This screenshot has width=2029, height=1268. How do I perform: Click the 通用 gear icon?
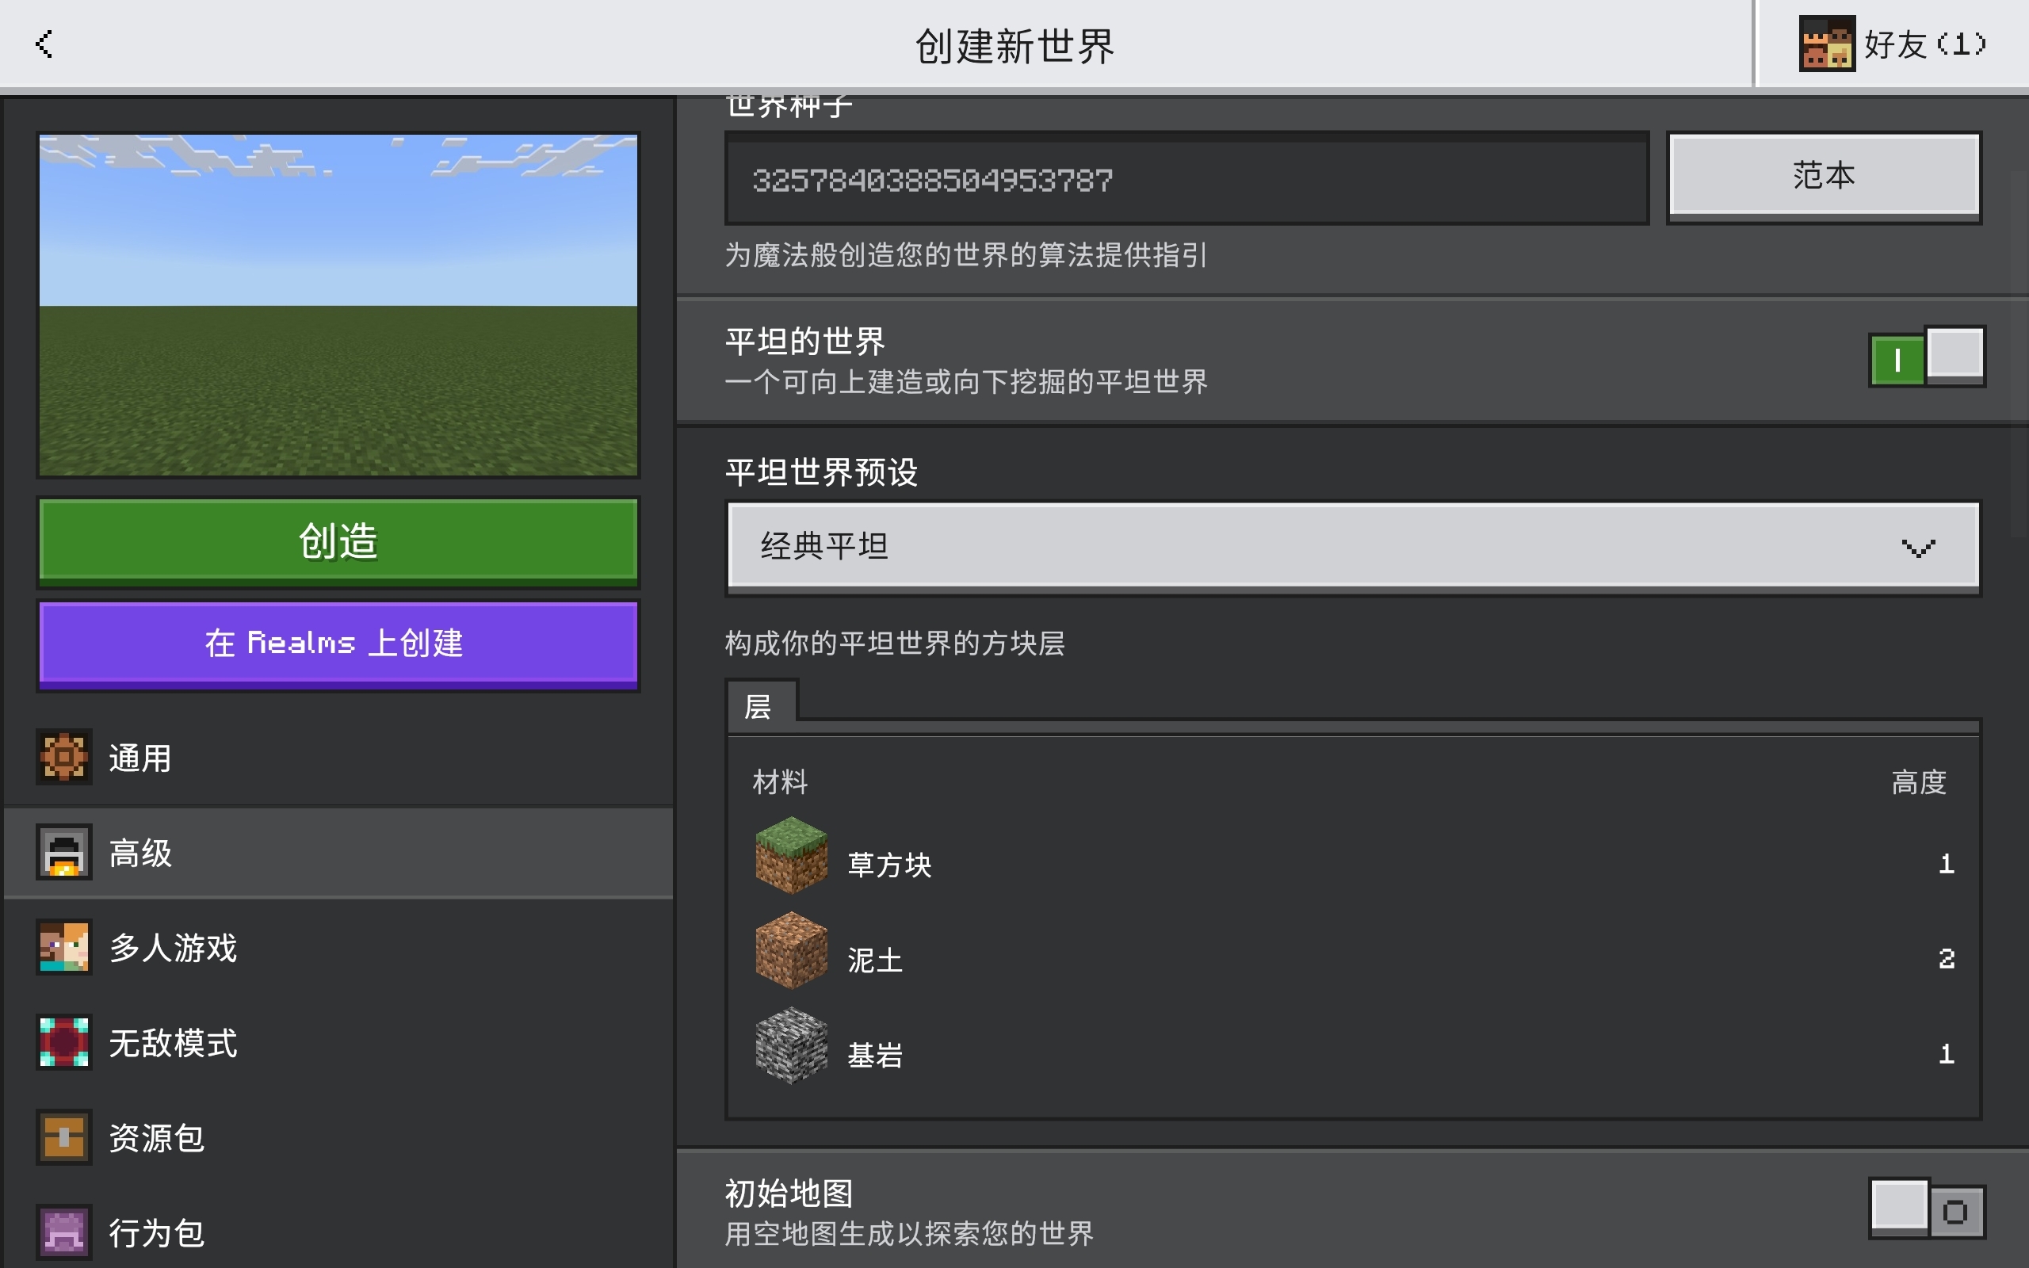(63, 758)
